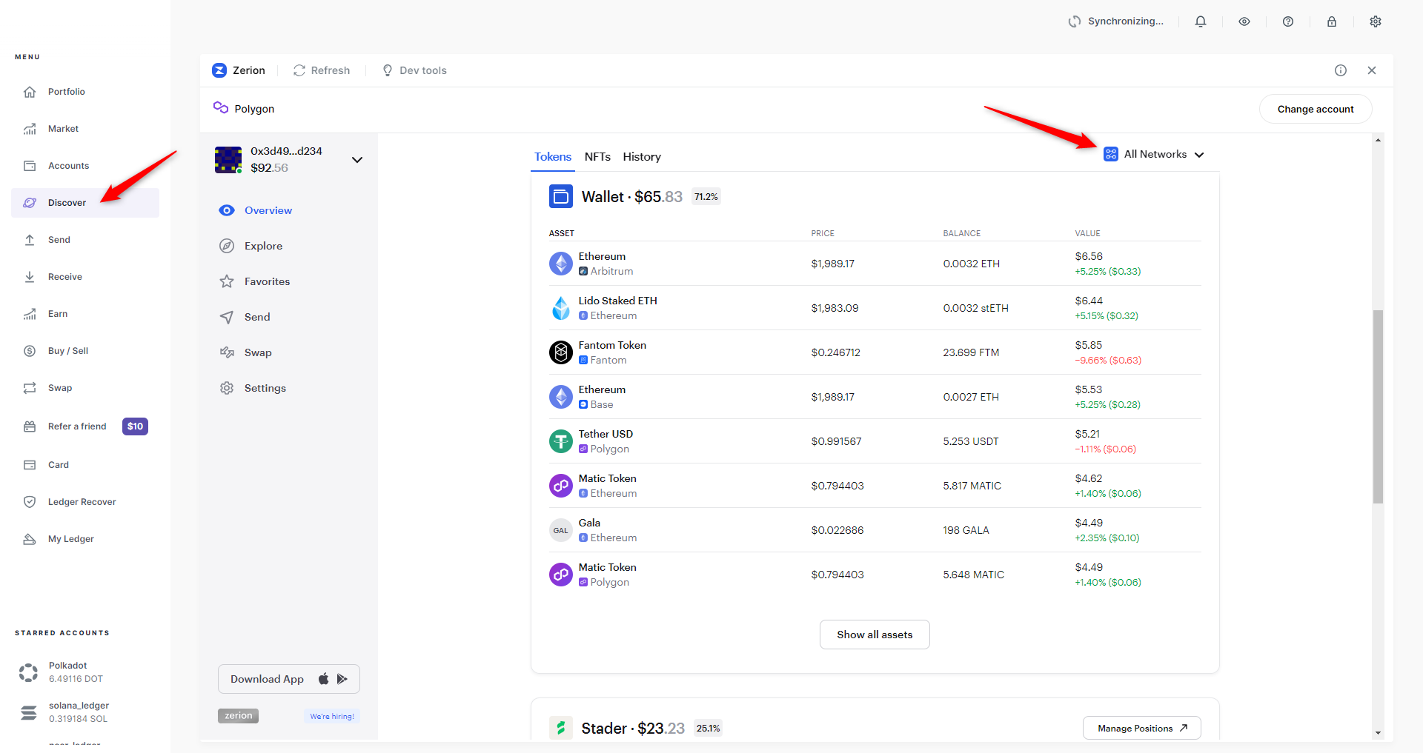This screenshot has width=1423, height=753.
Task: Expand the 0x3d49...d234 wallet selector
Action: pyautogui.click(x=356, y=160)
